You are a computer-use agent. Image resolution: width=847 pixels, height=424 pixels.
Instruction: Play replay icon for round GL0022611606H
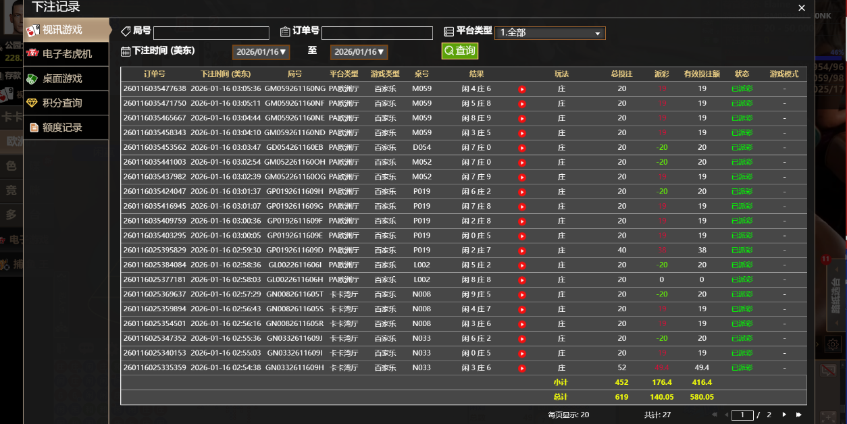522,280
